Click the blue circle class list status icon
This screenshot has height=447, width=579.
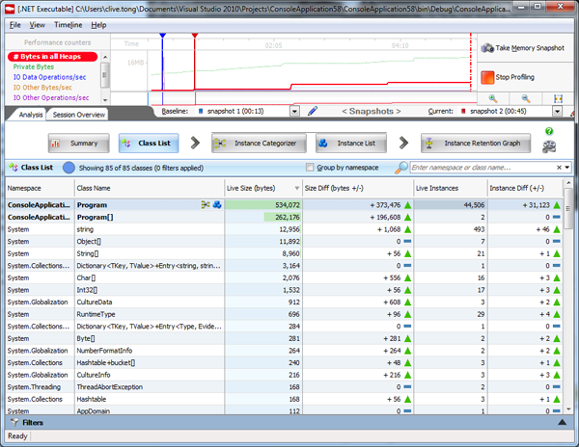69,168
